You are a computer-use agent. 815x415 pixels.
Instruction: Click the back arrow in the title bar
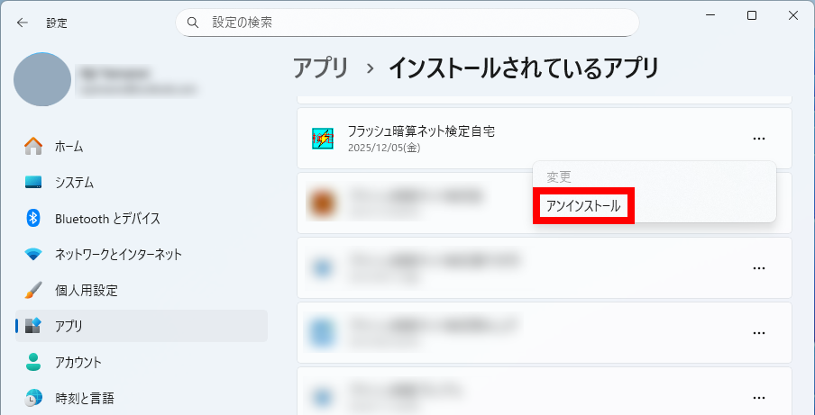[22, 23]
